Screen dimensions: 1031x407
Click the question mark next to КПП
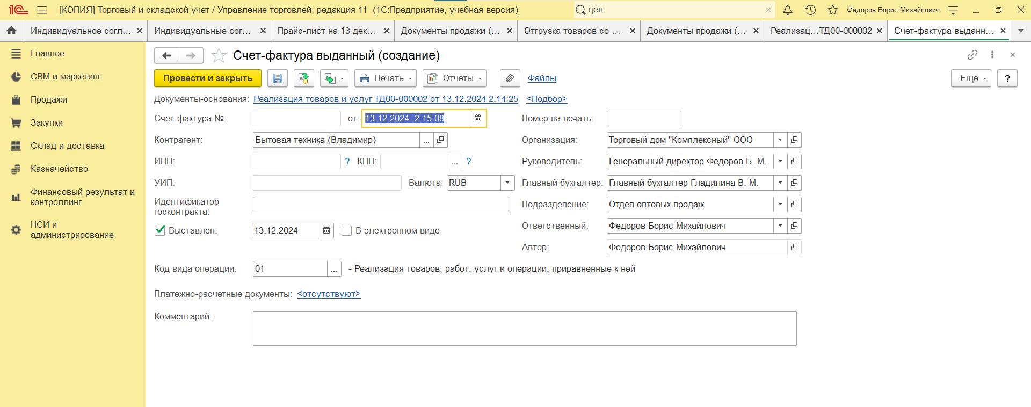coord(469,161)
